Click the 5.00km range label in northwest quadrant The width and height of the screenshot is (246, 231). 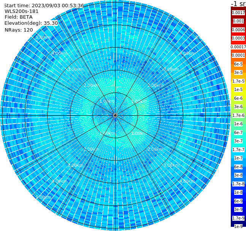point(43,38)
